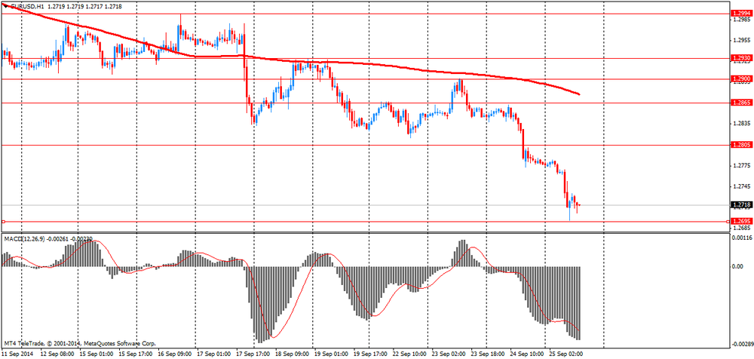754x359 pixels.
Task: Click the chart shift triangle beside EURUSD,H1
Action: pos(5,7)
